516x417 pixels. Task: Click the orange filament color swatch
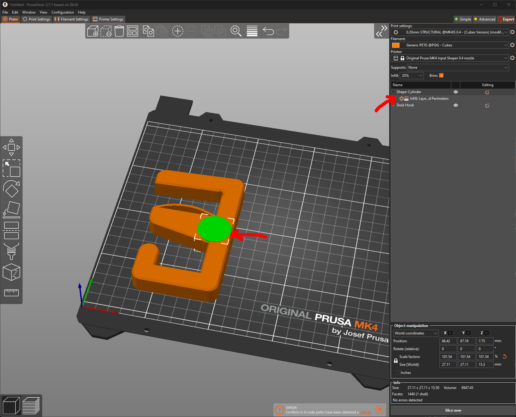click(x=396, y=45)
